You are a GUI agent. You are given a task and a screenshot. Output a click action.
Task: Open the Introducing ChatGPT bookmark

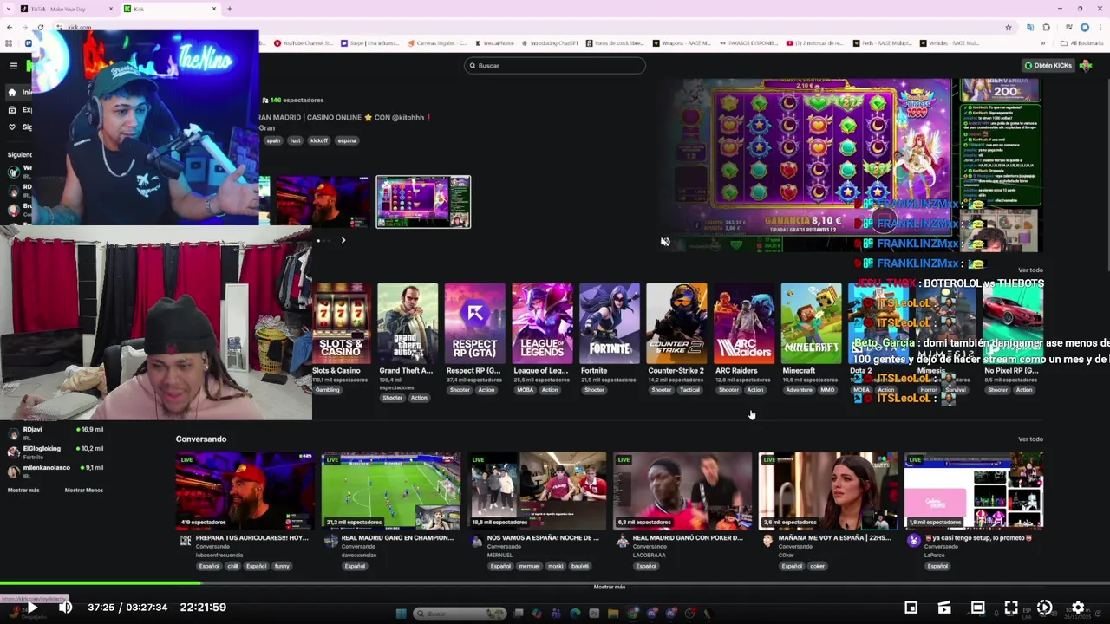[550, 43]
